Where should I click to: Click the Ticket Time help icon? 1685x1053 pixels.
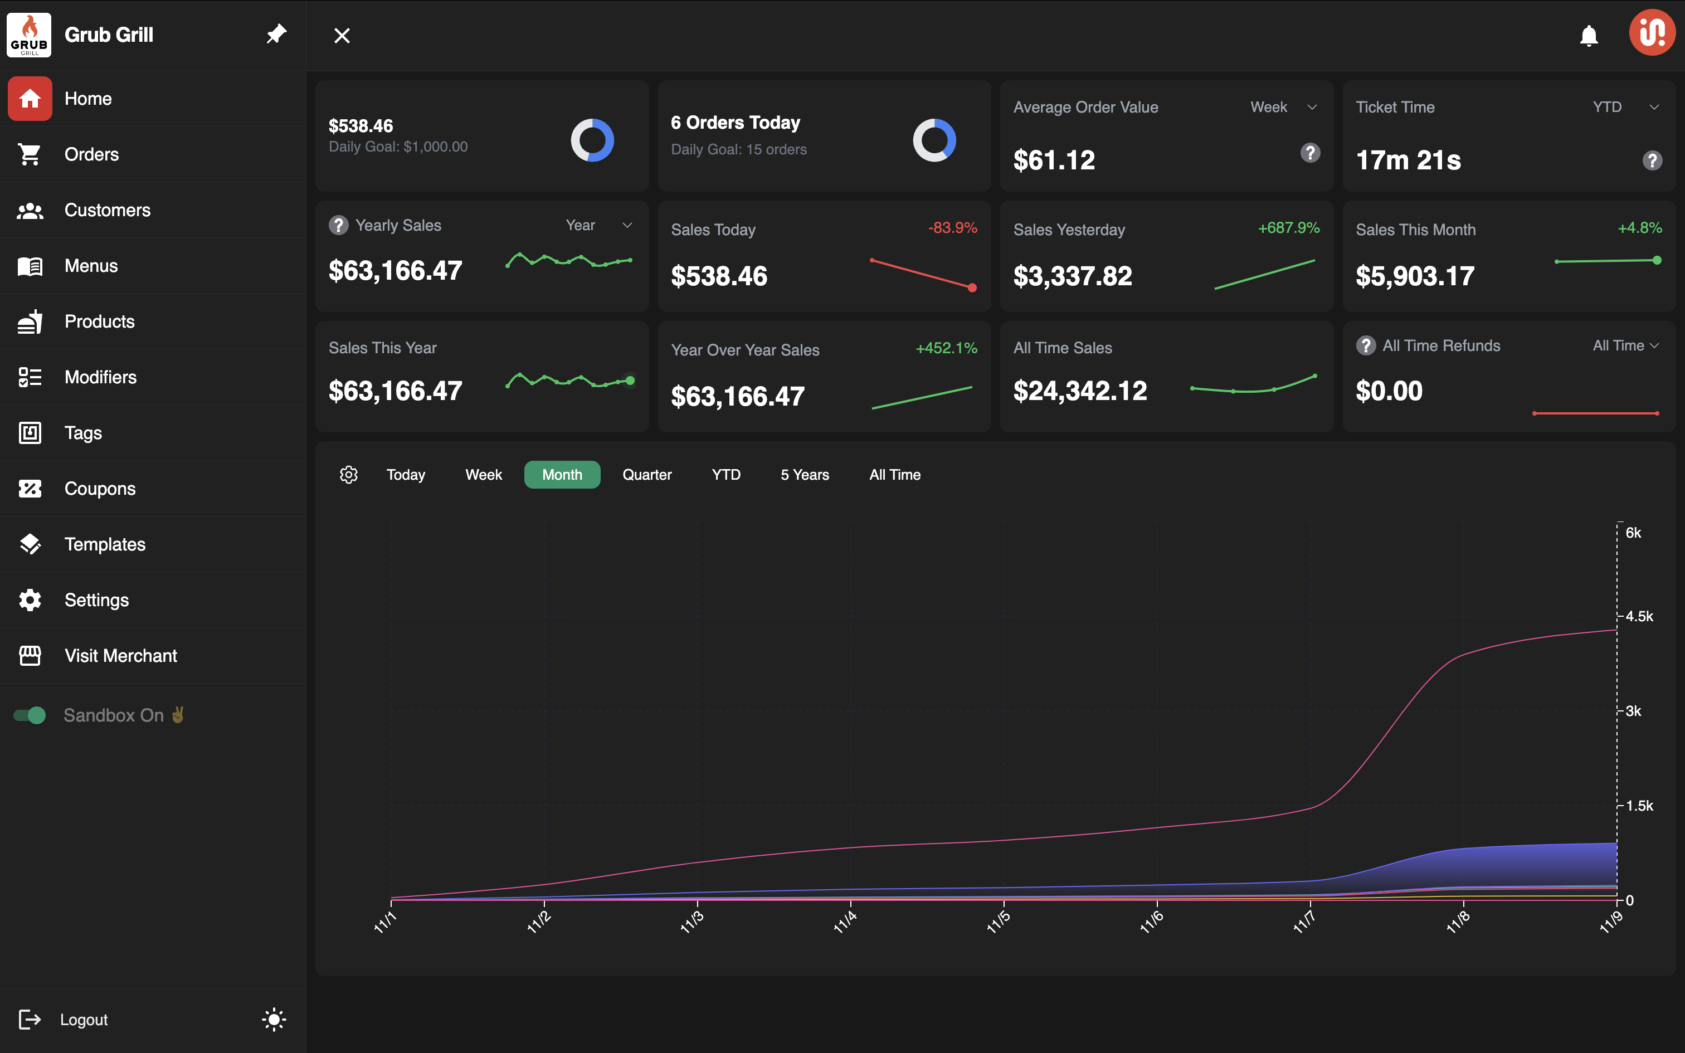[x=1652, y=160]
